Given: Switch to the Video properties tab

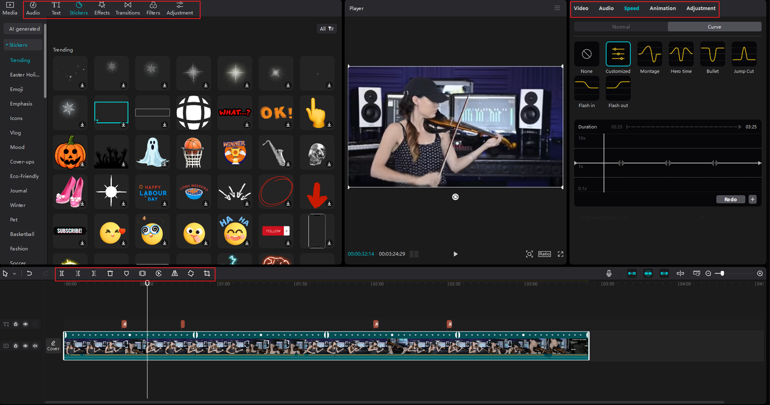Looking at the screenshot, I should 581,8.
